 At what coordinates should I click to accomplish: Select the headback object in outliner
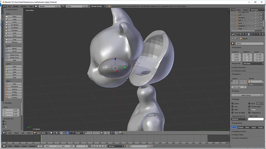click(242, 26)
